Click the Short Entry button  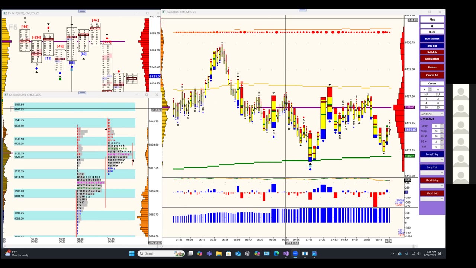click(x=432, y=180)
